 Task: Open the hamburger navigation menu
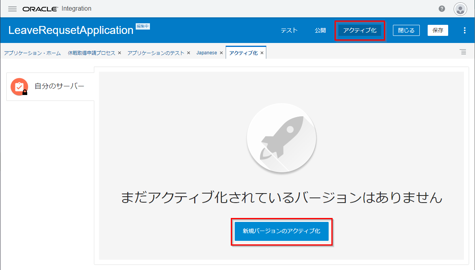pyautogui.click(x=12, y=9)
